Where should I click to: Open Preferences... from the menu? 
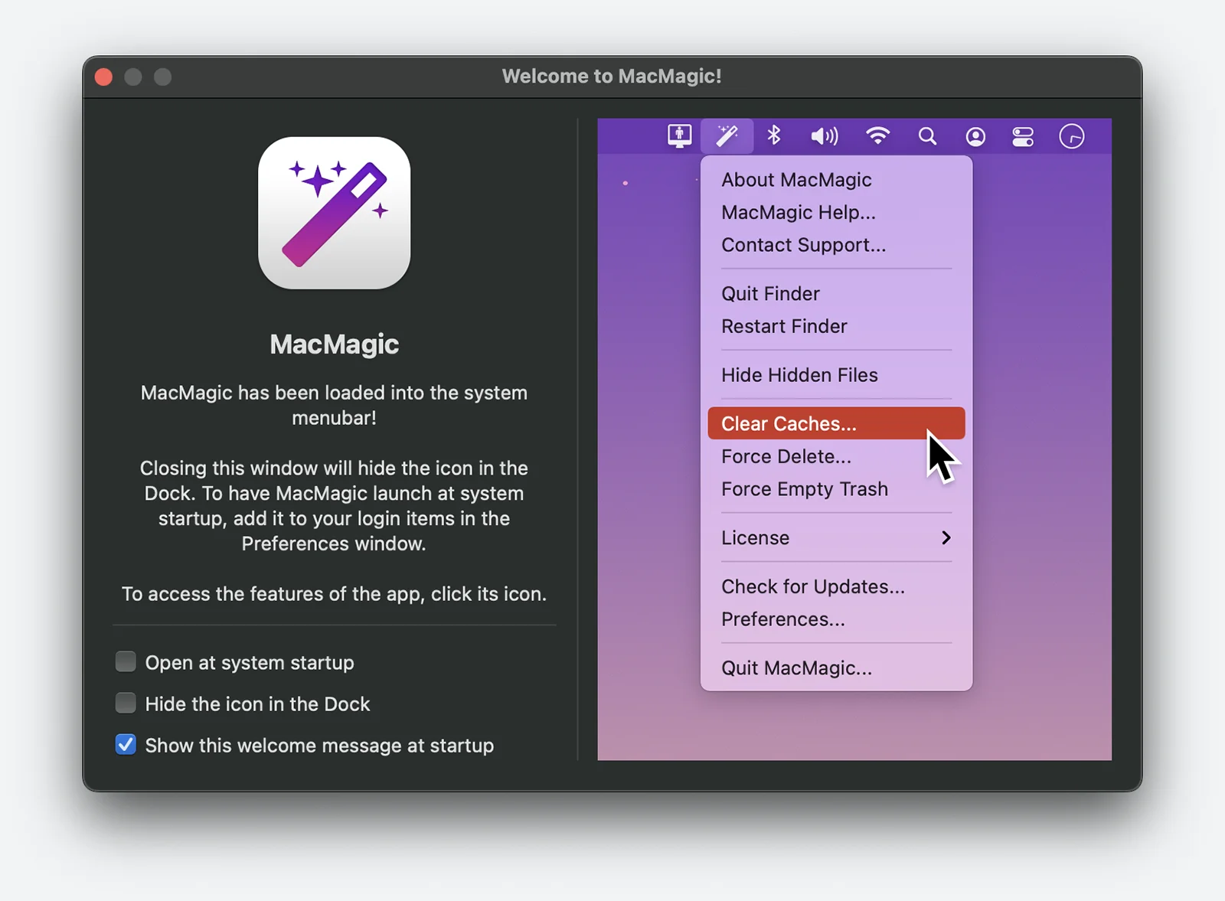click(836, 619)
